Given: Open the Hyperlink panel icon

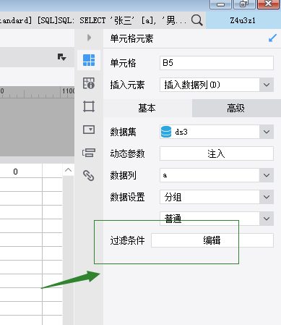Looking at the screenshot, I should tap(89, 175).
